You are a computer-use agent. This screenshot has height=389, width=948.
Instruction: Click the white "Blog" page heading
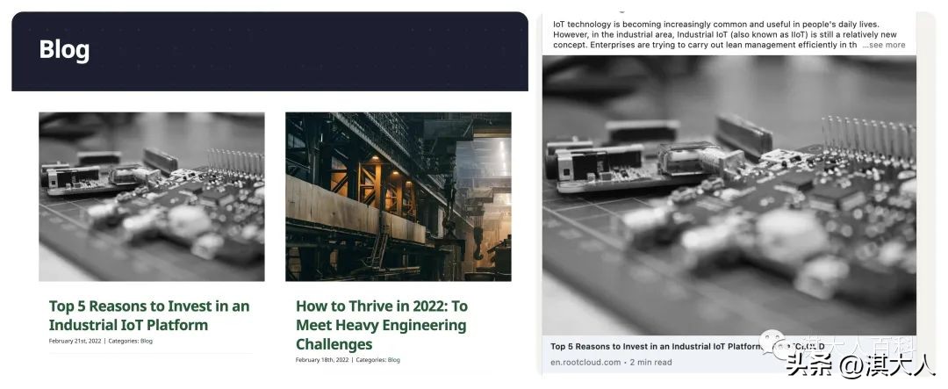[64, 49]
